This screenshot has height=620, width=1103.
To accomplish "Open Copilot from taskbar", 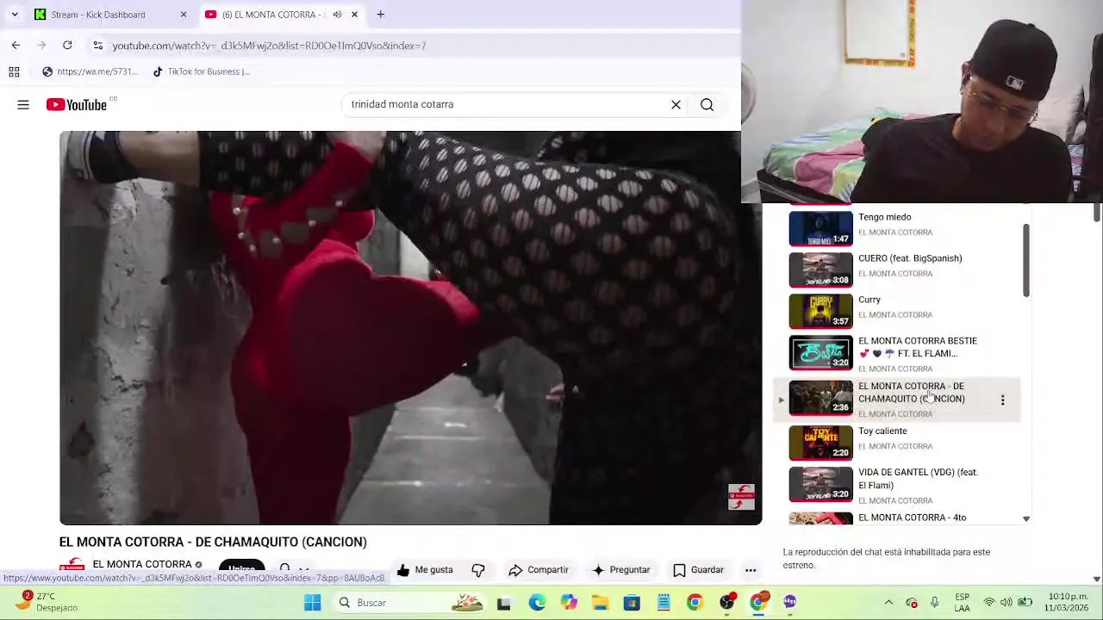I will (569, 603).
